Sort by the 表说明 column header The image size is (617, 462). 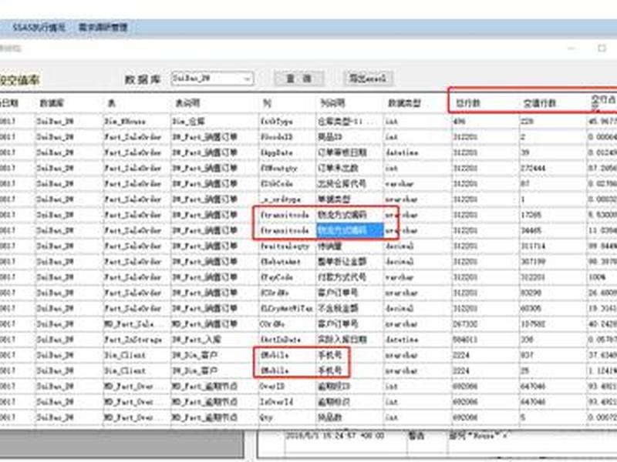tap(187, 103)
